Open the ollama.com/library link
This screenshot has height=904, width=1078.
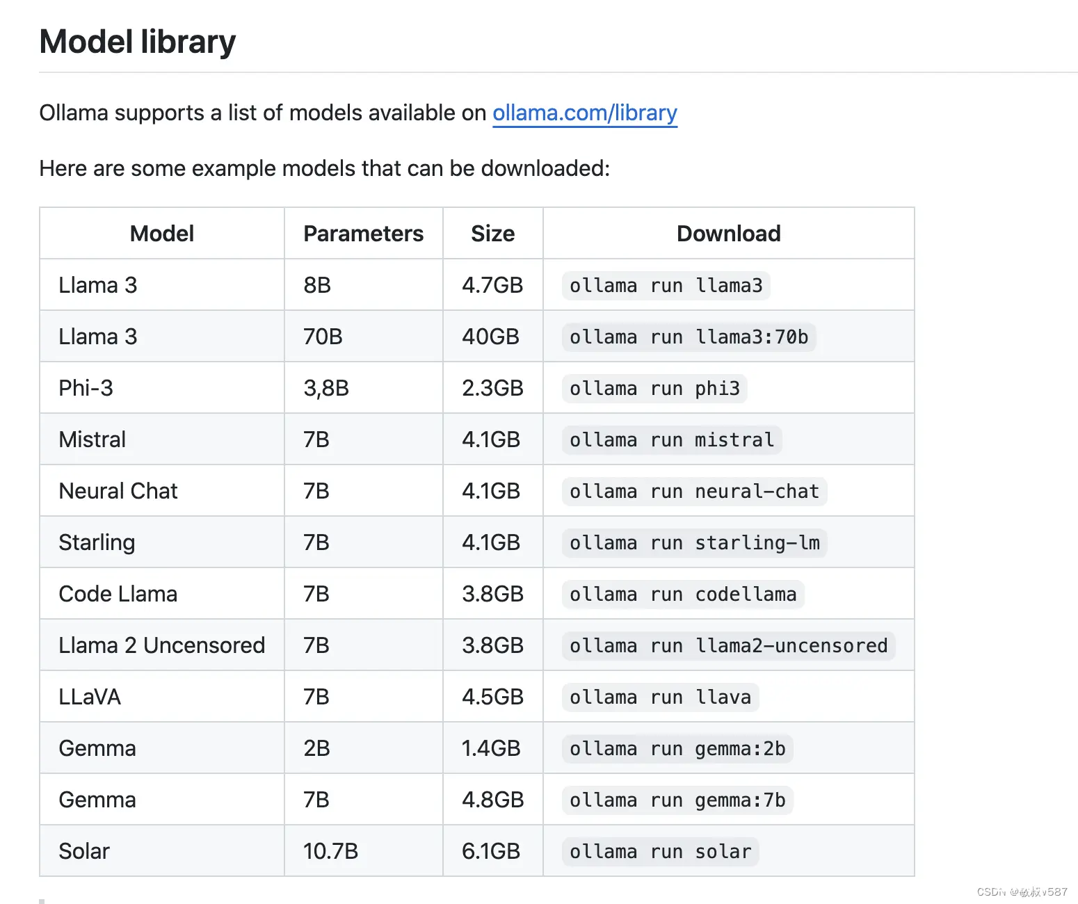pyautogui.click(x=584, y=113)
